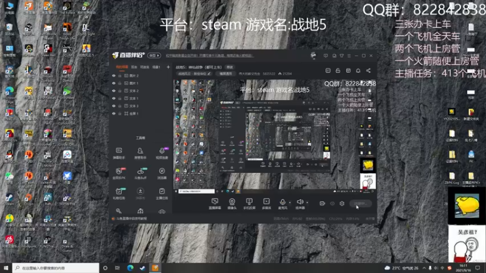This screenshot has width=486, height=273.
Task: Click the stream preview canvas
Action: [x=275, y=136]
